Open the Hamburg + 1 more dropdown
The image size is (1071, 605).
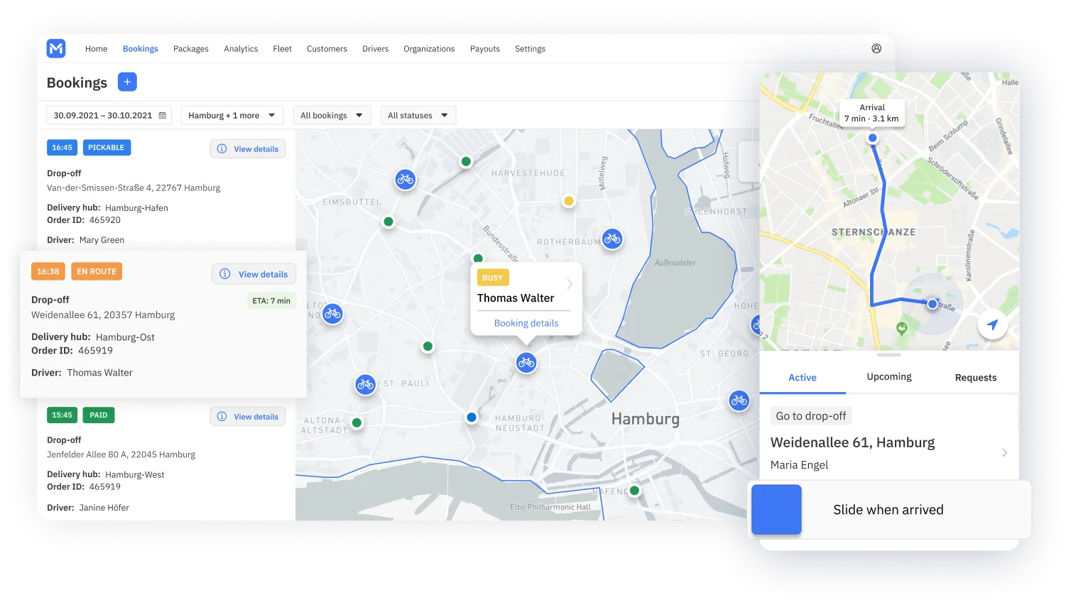(232, 115)
